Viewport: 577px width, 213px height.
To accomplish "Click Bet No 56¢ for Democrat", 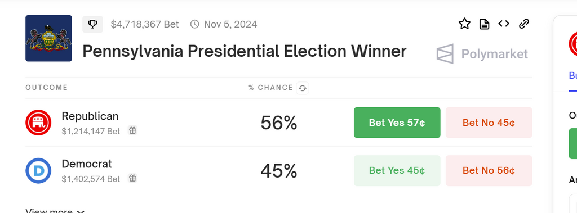I will 489,171.
